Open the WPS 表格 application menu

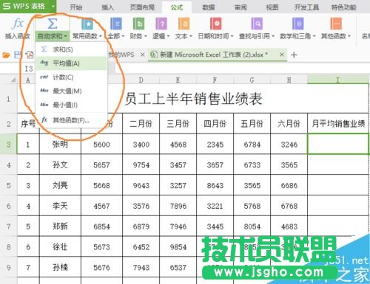(28, 6)
